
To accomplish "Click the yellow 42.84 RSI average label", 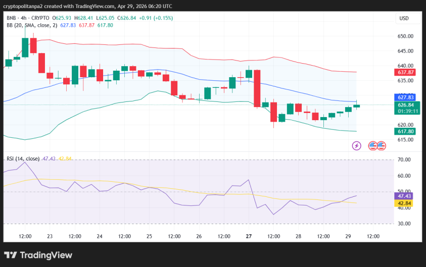I will [404, 203].
